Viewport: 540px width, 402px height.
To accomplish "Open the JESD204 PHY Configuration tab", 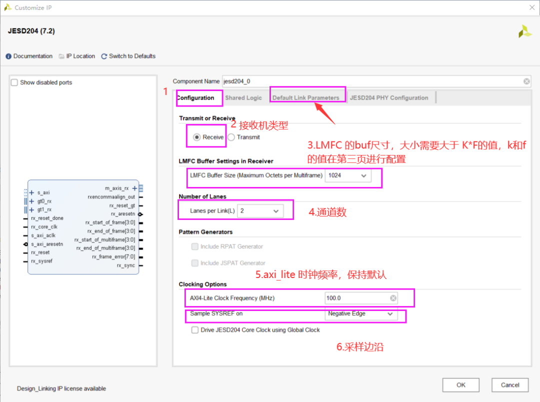I will (x=389, y=98).
